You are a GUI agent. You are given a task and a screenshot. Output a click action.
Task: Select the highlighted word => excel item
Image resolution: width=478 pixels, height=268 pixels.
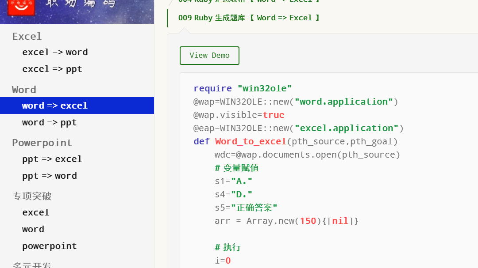pyautogui.click(x=77, y=106)
